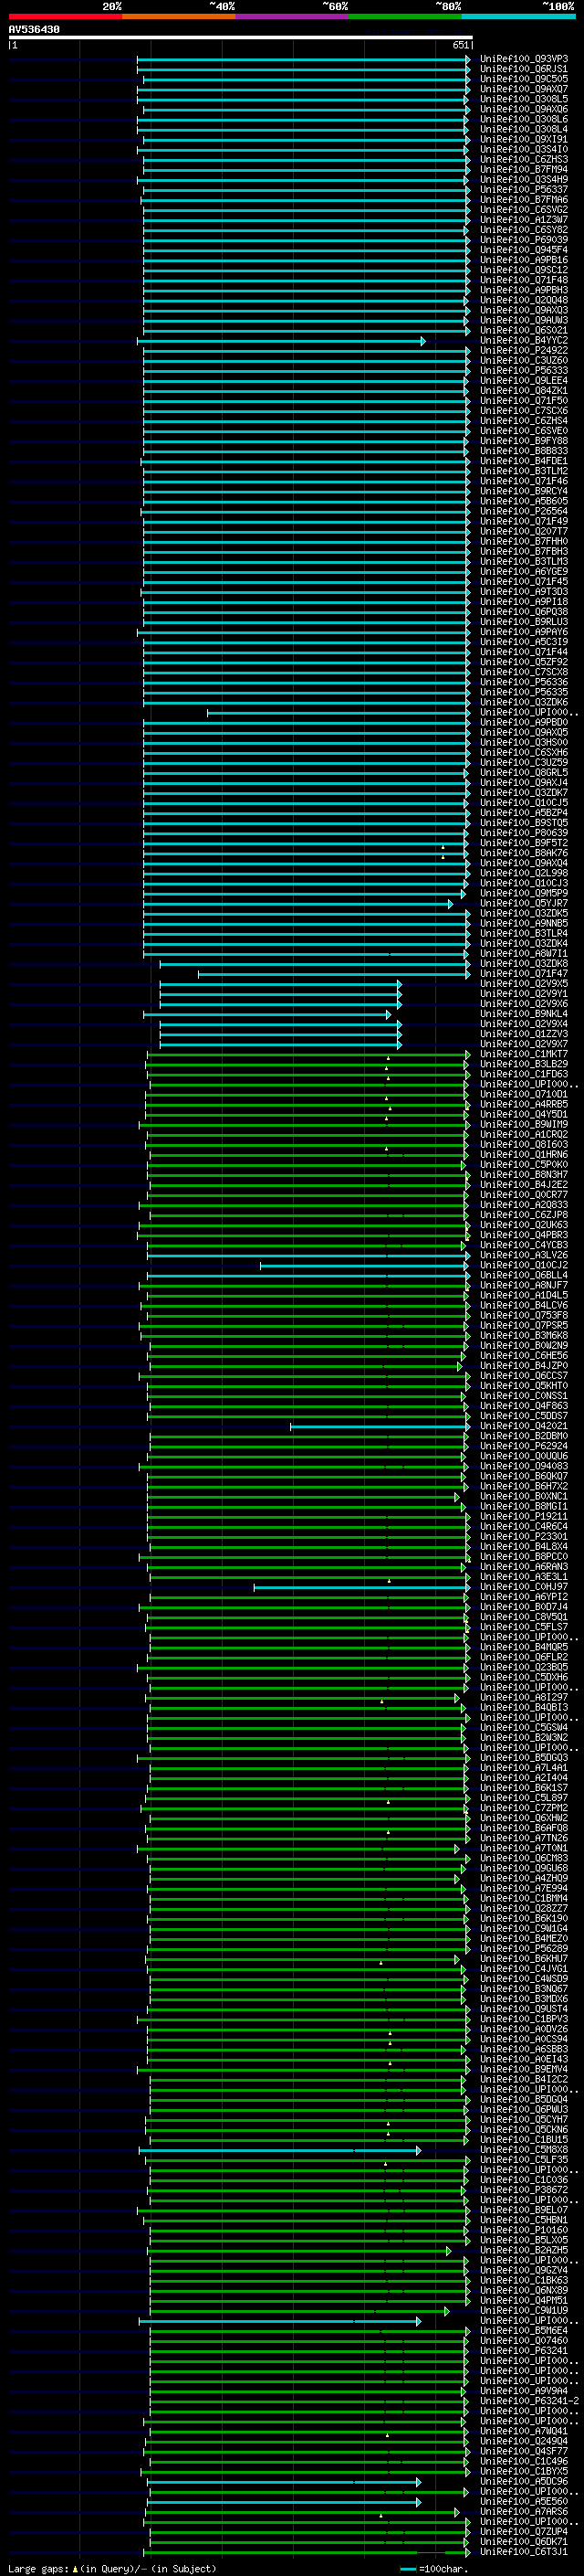
Task: Select the UniRef100_Q1ZZV3 label
Action: pos(523,1033)
